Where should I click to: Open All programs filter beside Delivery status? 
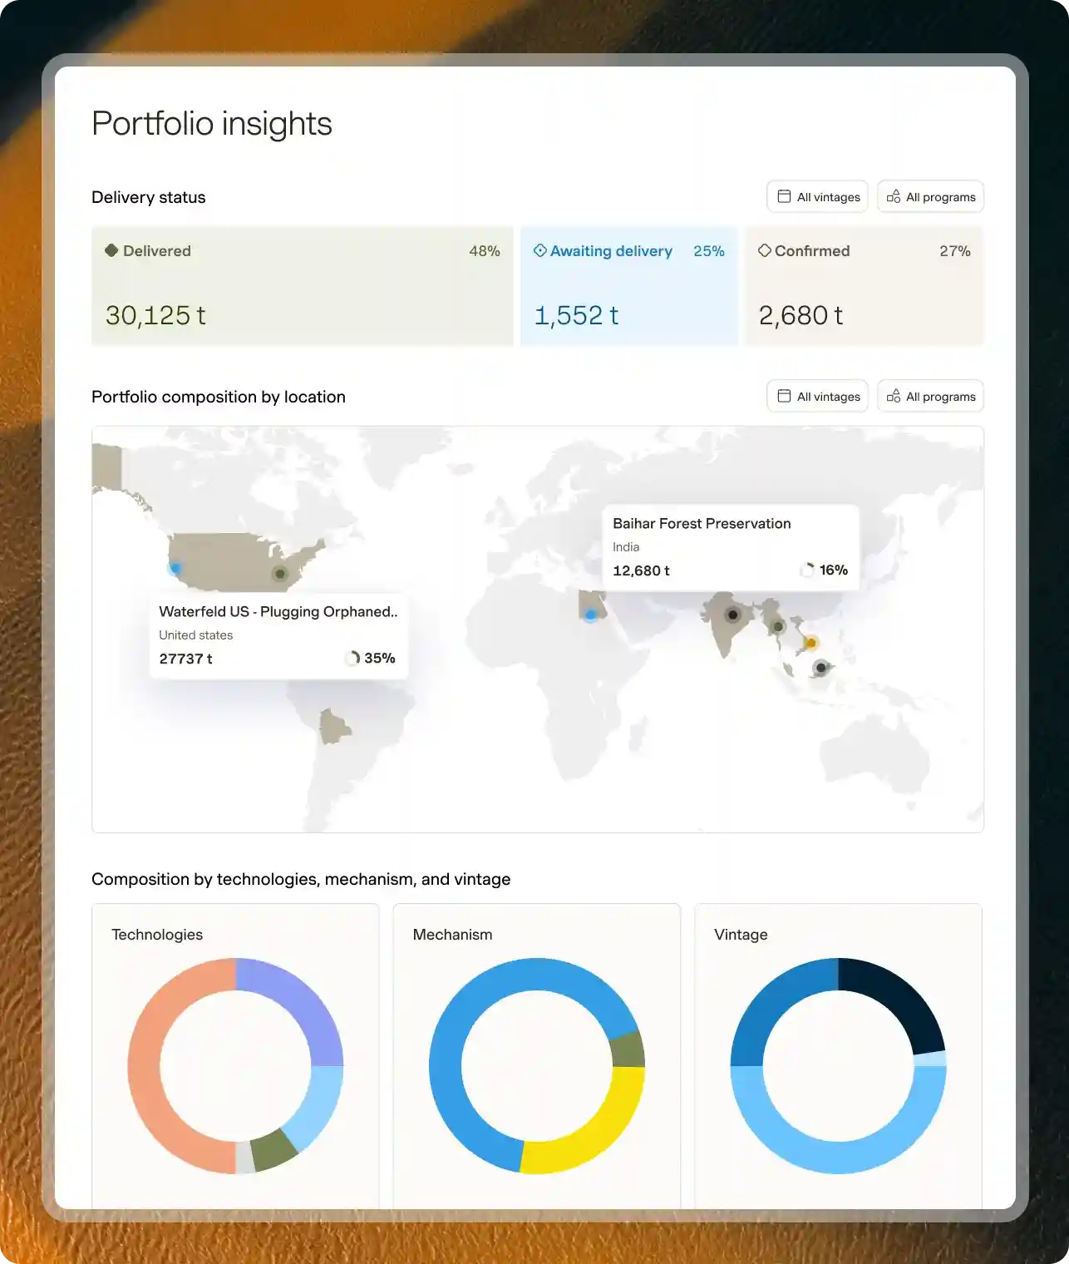coord(930,197)
